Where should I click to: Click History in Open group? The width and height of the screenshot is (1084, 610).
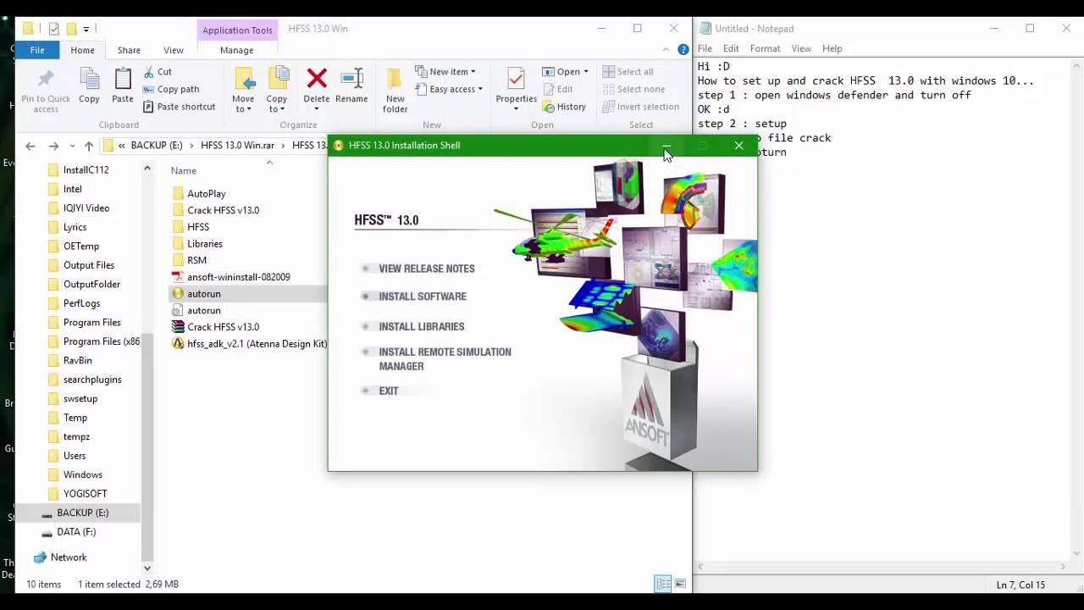pyautogui.click(x=563, y=107)
